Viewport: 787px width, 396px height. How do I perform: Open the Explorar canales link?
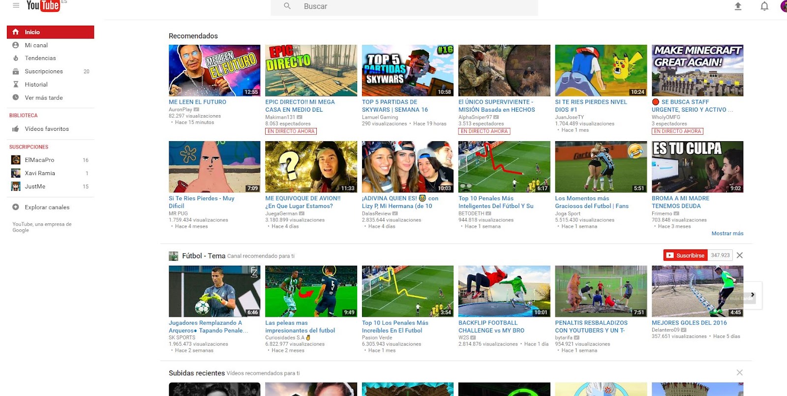click(47, 207)
